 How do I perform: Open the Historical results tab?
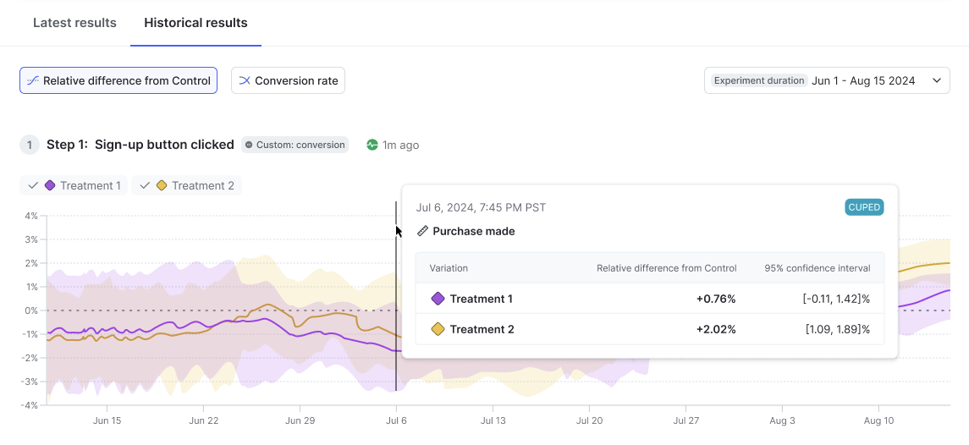195,23
